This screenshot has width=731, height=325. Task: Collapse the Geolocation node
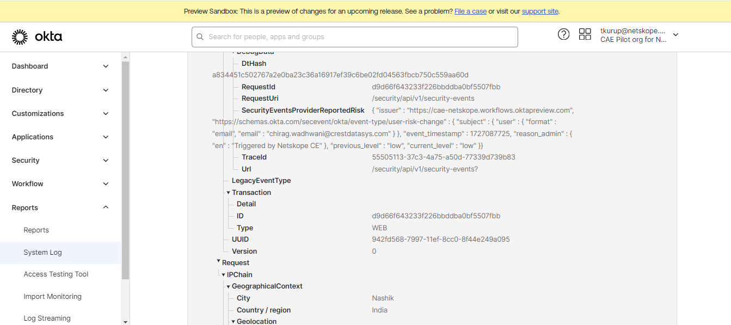coord(234,322)
